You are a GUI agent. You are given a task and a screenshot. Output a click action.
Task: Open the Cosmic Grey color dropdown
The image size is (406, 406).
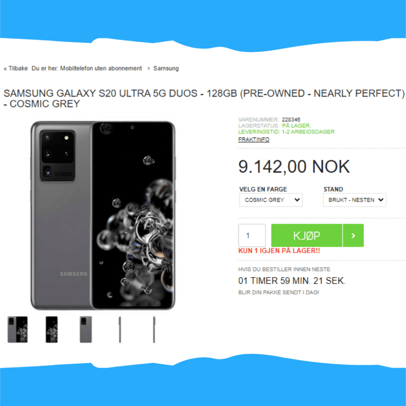[271, 200]
